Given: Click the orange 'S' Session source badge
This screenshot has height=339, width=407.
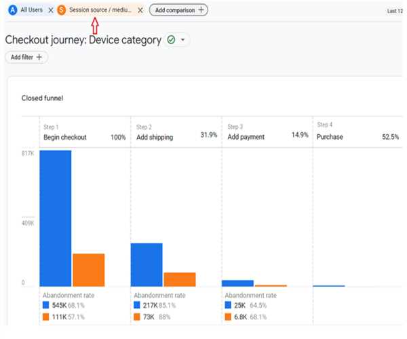Looking at the screenshot, I should [x=62, y=10].
